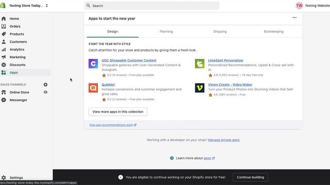The image size is (330, 185).
Task: Open the three-dots menu of apps card
Action: [294, 17]
